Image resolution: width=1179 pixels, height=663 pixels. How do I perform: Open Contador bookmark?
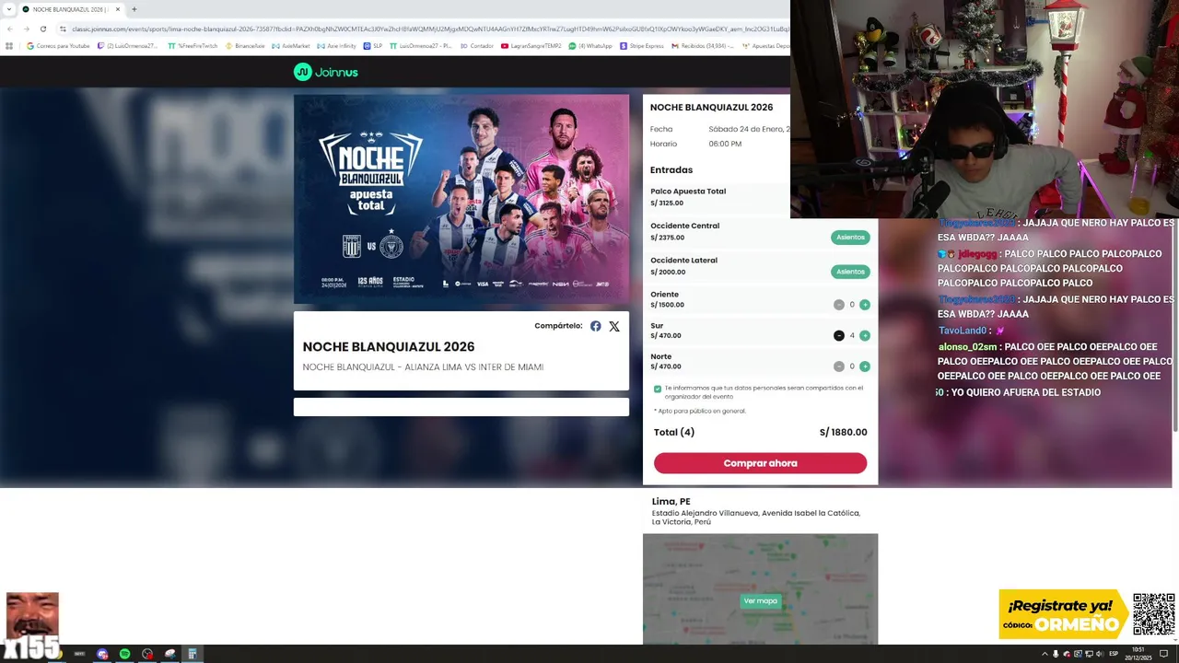(477, 45)
